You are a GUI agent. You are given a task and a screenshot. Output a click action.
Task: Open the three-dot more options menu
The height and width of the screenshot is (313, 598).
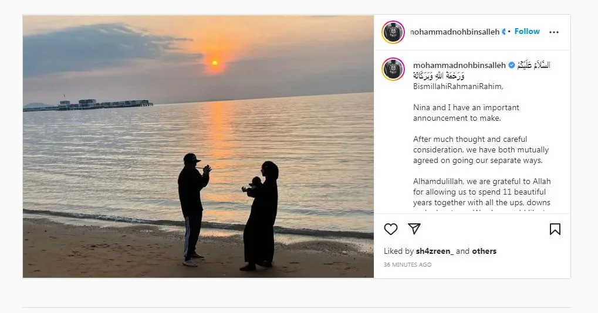tap(554, 32)
